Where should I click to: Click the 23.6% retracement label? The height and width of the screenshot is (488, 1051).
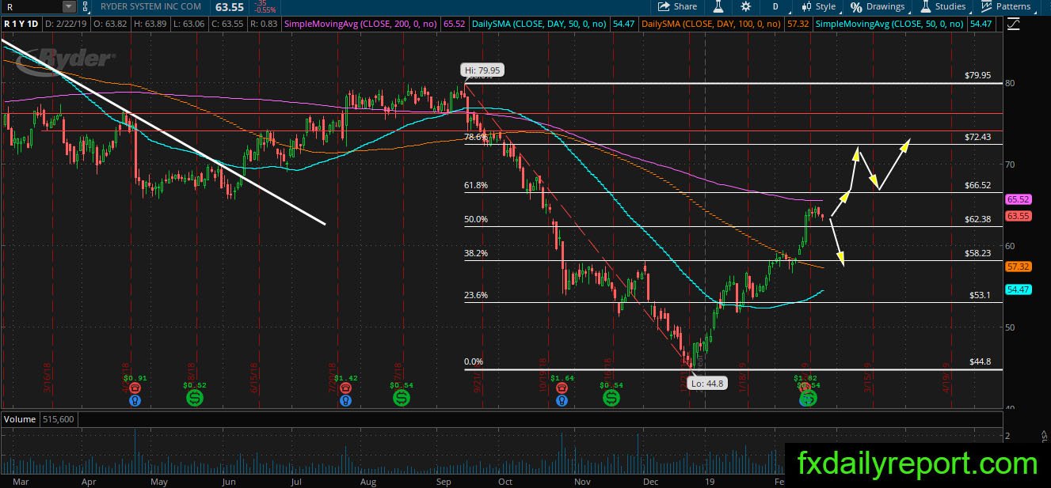click(476, 295)
